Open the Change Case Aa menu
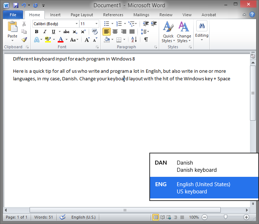Screen dimensions: 259x224 click(74, 40)
